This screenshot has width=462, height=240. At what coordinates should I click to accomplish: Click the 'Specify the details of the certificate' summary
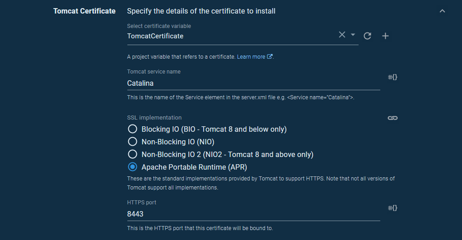[x=201, y=11]
